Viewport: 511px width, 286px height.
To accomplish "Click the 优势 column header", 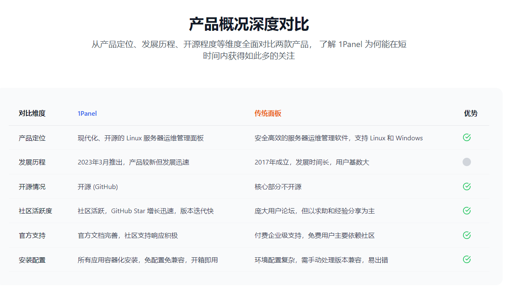I will click(x=471, y=113).
